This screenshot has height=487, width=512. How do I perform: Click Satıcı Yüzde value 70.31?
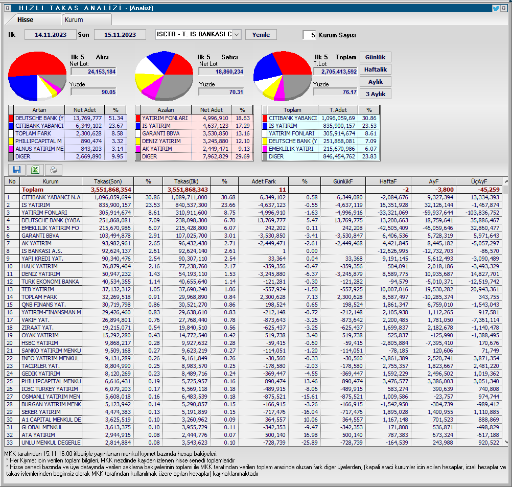click(221, 92)
